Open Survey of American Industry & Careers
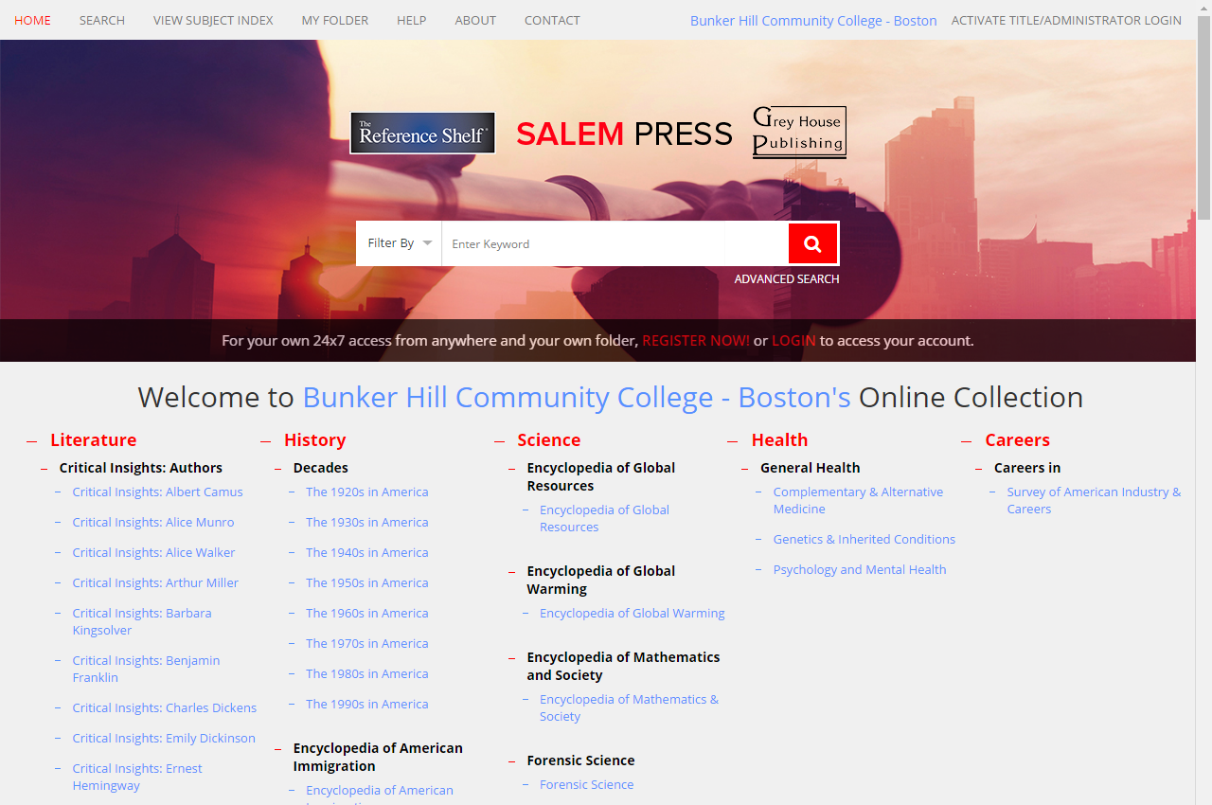 [1094, 500]
